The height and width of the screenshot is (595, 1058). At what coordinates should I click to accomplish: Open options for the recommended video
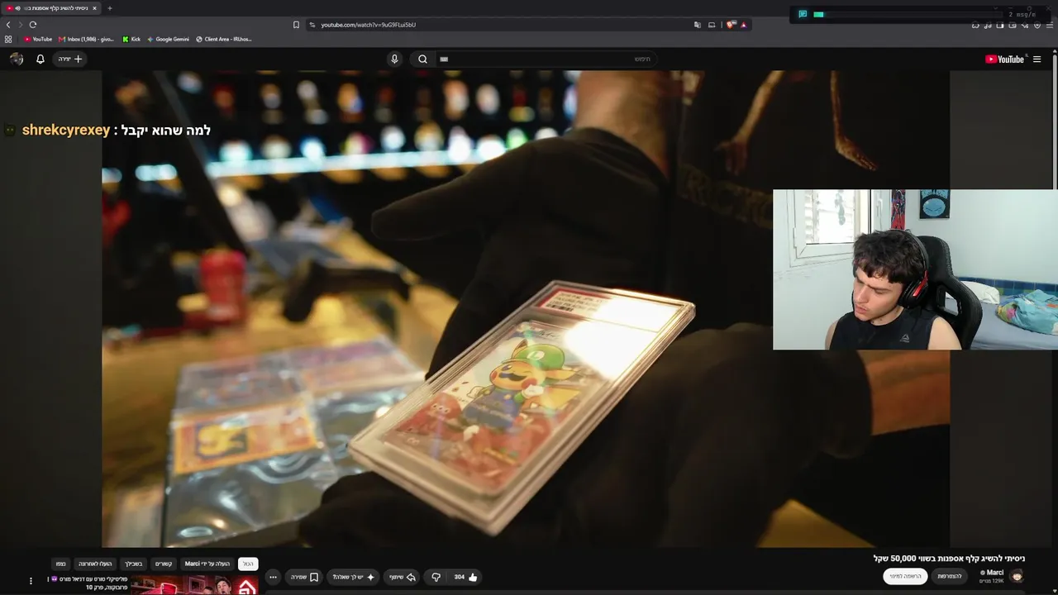pos(31,581)
